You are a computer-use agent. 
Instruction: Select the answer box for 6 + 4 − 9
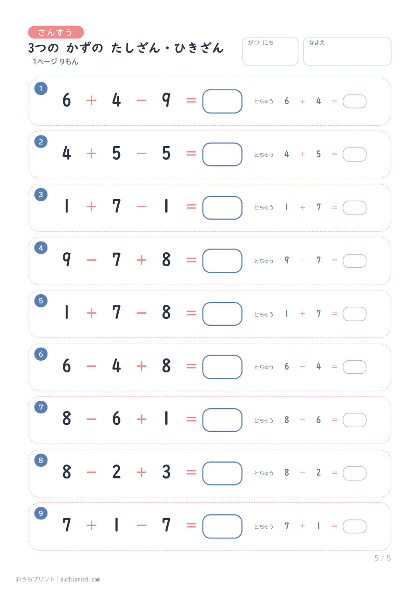tap(222, 101)
